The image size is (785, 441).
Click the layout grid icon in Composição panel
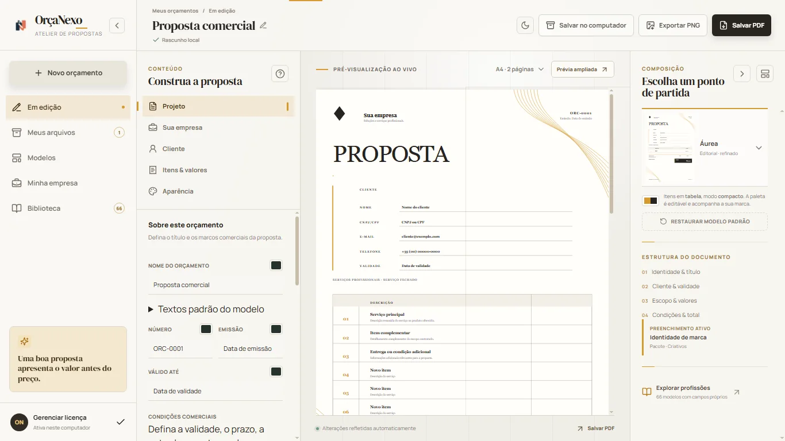(x=764, y=73)
